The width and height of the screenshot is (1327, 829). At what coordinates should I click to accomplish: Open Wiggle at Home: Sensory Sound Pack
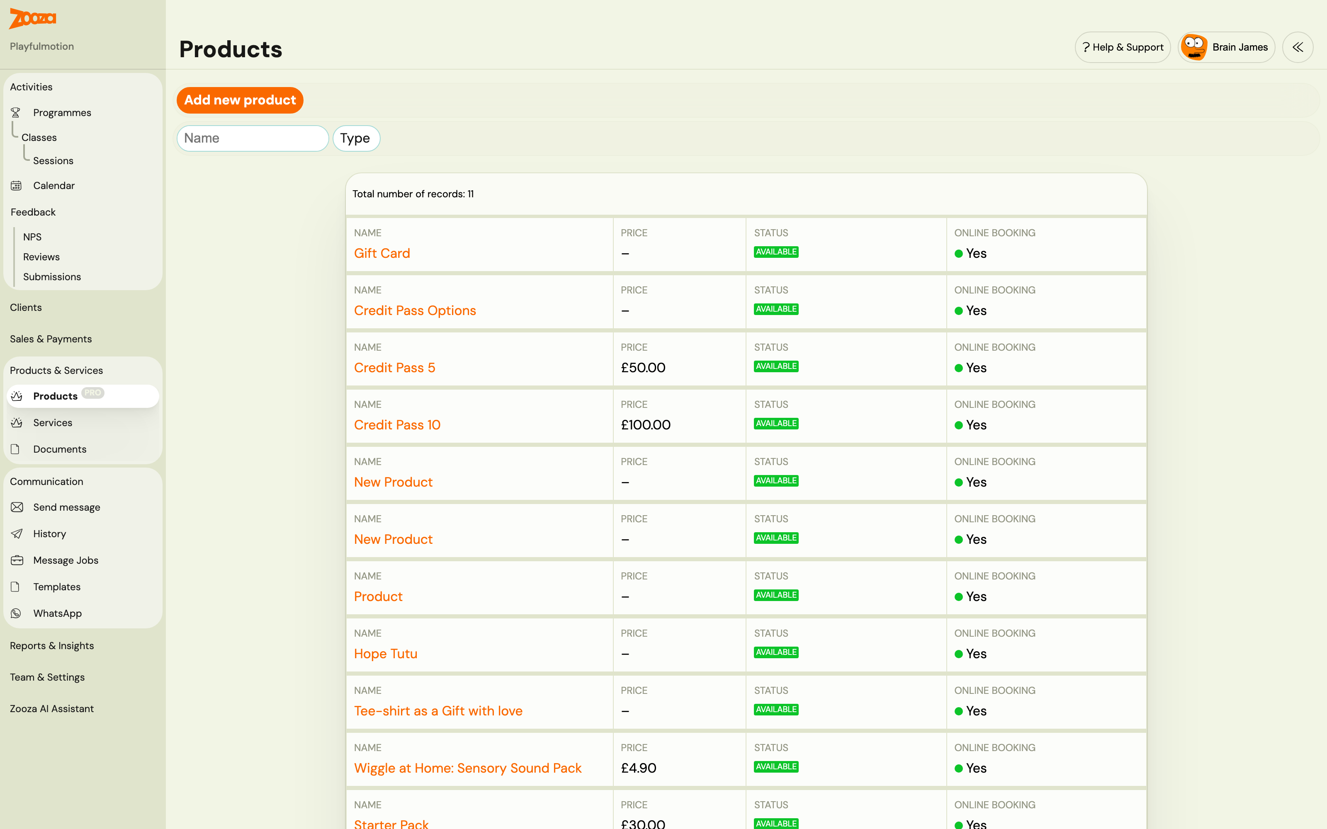[x=468, y=768]
